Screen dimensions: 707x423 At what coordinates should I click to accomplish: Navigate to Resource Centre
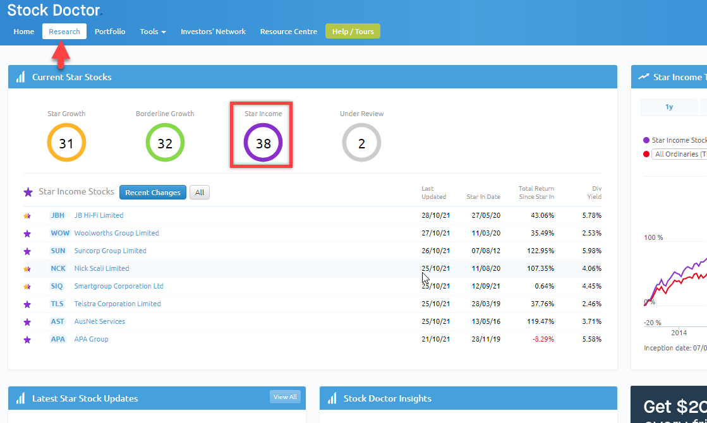tap(289, 32)
